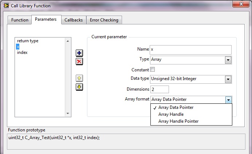The width and height of the screenshot is (252, 154).
Task: Click the parameter list scrollbar down arrow
Action: 68,114
